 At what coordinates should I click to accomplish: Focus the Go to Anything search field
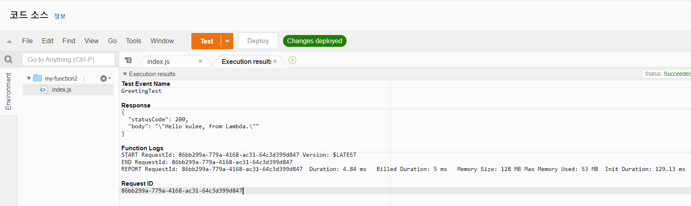click(68, 59)
